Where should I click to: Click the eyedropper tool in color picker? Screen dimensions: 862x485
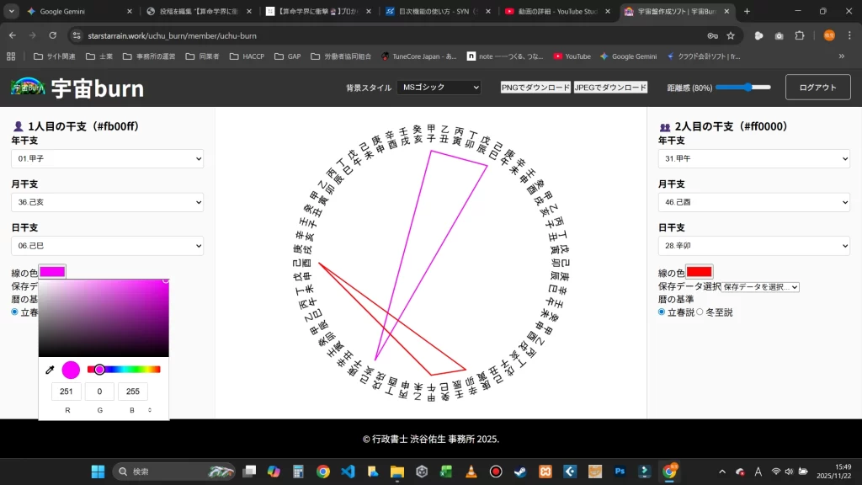[50, 370]
